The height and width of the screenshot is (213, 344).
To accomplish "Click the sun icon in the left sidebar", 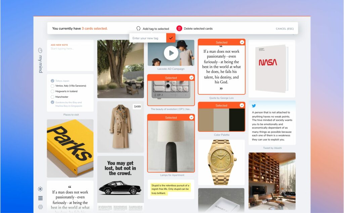I will point(40,189).
